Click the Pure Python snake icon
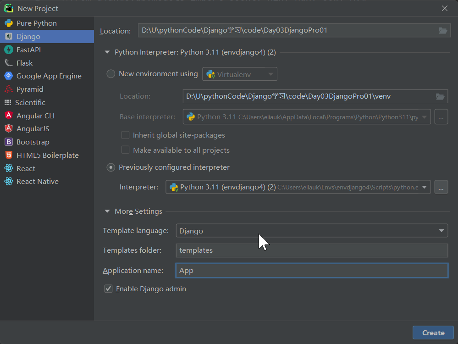Screen dimensions: 458x344 coord(9,23)
